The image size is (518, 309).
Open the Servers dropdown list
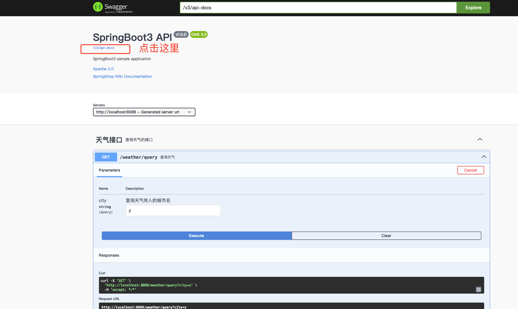click(x=144, y=112)
